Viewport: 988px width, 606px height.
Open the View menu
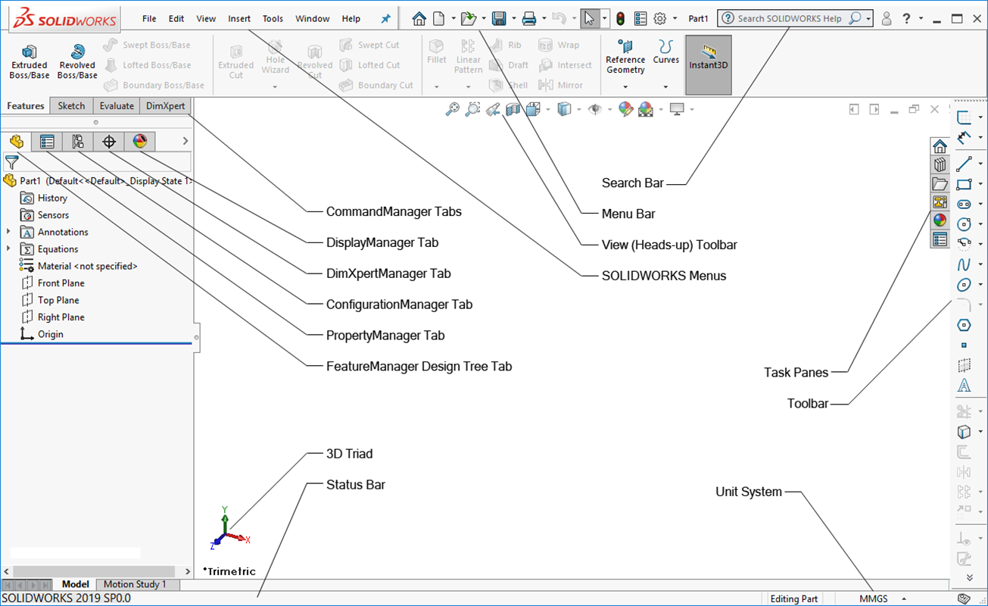206,18
